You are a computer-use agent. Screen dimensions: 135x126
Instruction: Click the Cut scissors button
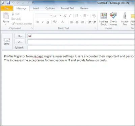click(16, 14)
